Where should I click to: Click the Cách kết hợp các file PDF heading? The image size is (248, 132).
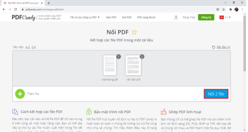[42, 112]
